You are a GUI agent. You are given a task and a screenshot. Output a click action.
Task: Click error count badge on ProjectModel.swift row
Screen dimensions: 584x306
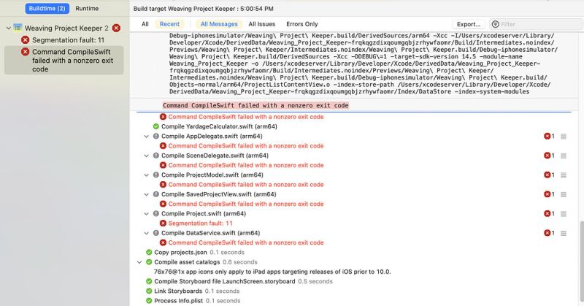coord(549,175)
